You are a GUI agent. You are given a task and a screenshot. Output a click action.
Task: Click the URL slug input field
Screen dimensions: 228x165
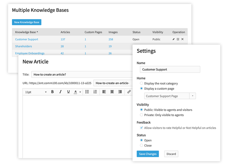coord(113,83)
